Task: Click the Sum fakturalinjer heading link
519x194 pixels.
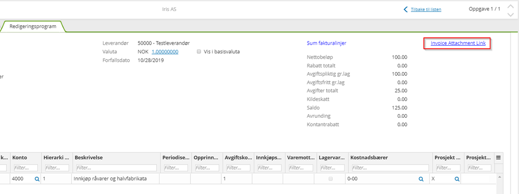Action: [327, 43]
